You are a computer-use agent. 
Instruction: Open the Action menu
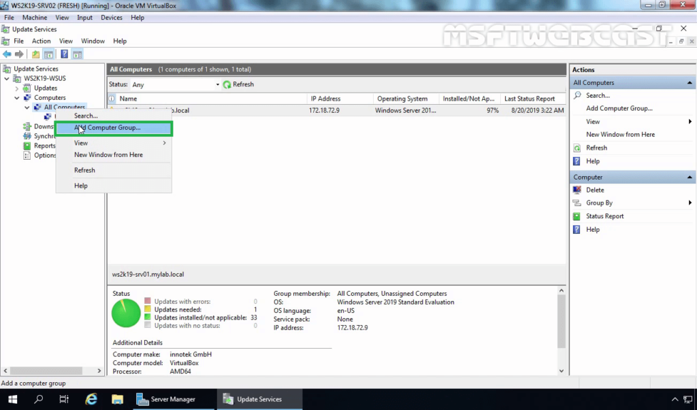41,41
